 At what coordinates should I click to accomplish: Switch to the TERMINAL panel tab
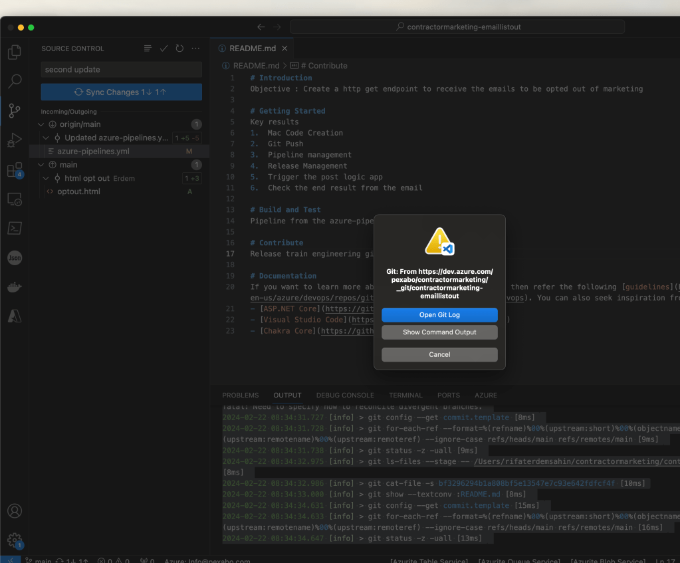pyautogui.click(x=405, y=395)
